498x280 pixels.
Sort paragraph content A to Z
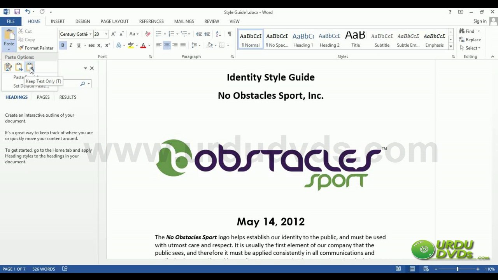coord(218,34)
